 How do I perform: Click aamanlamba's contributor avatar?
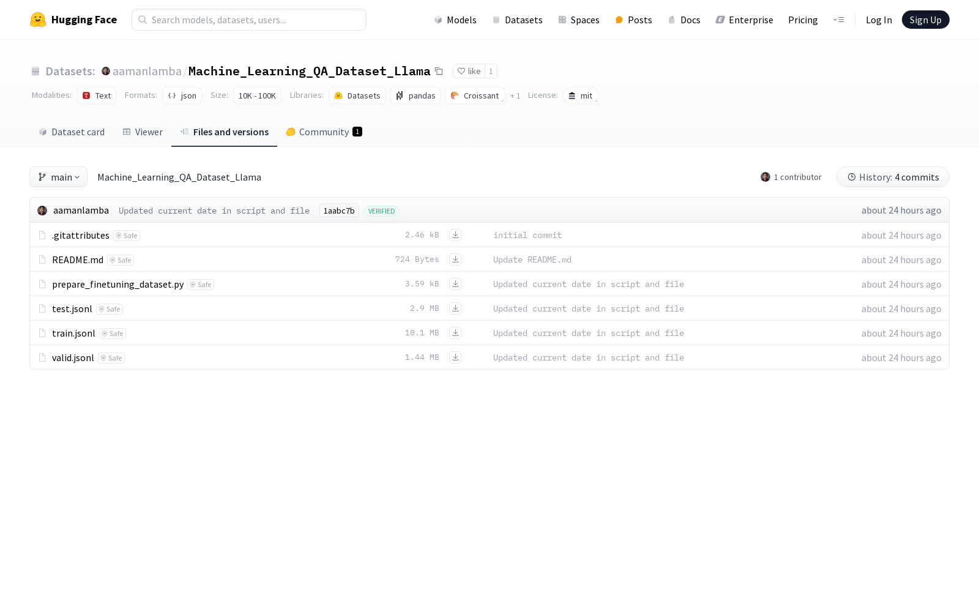765,177
